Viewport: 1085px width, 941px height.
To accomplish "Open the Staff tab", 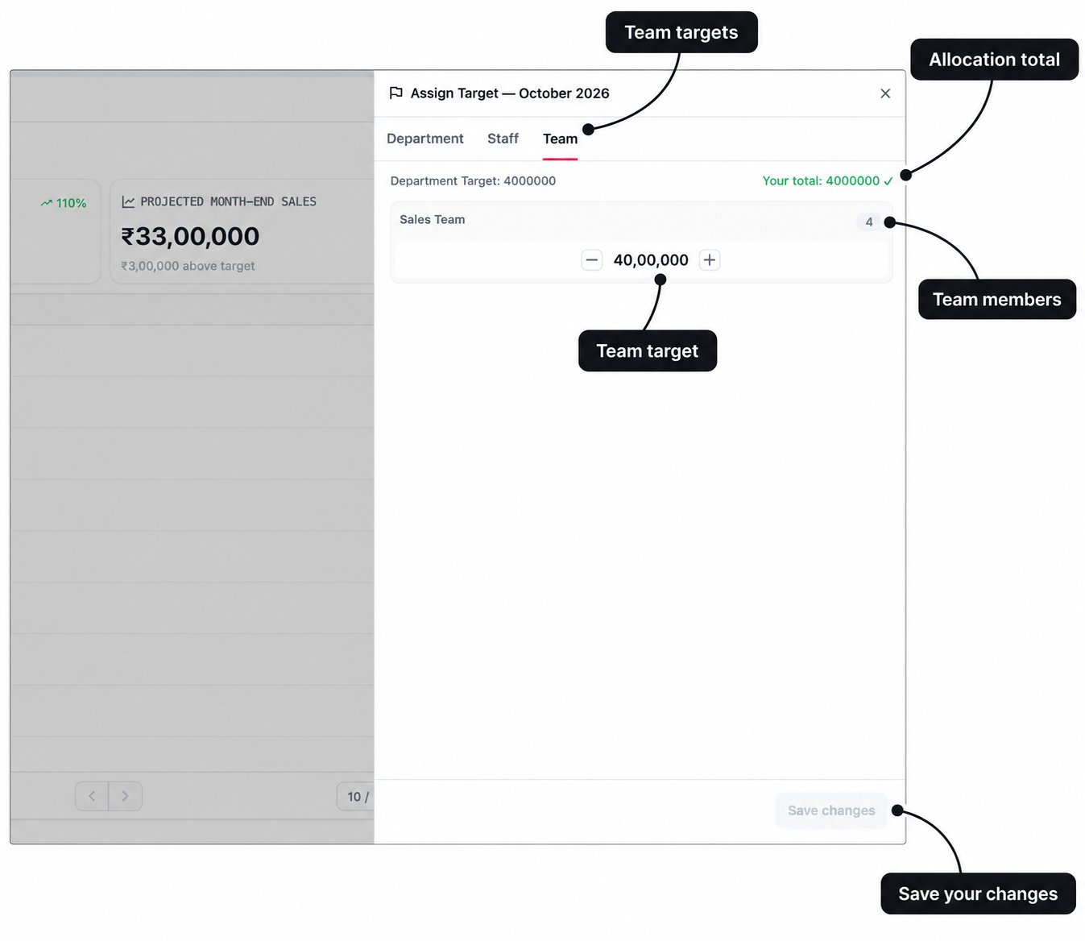I will point(503,139).
